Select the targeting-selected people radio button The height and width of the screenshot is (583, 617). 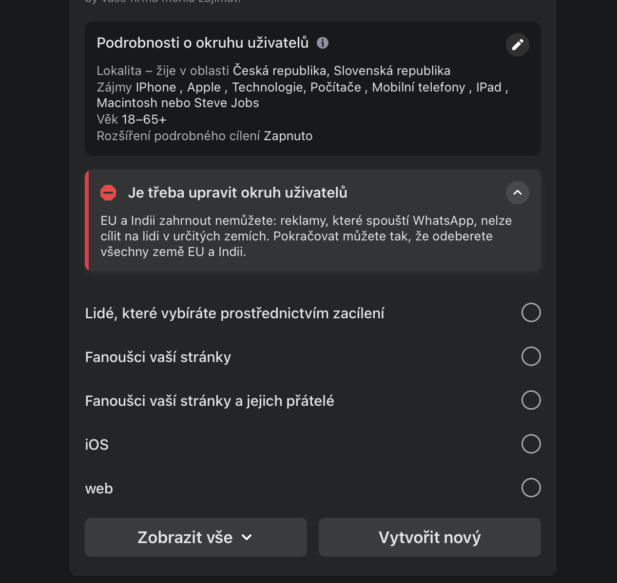[531, 312]
